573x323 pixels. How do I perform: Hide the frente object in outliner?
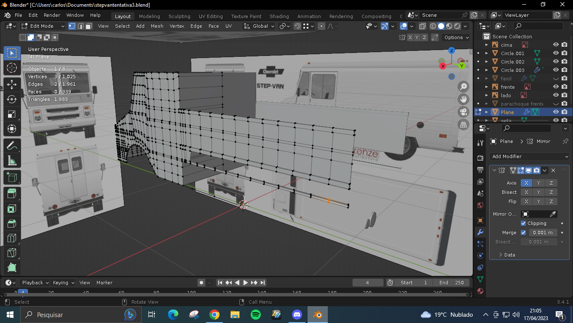[x=556, y=87]
